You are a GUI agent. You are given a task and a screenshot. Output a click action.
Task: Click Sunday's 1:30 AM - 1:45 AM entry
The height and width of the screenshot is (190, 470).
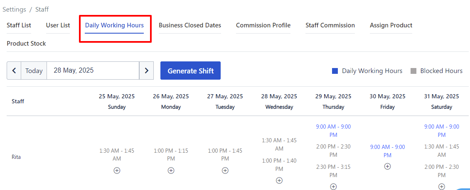[117, 154]
